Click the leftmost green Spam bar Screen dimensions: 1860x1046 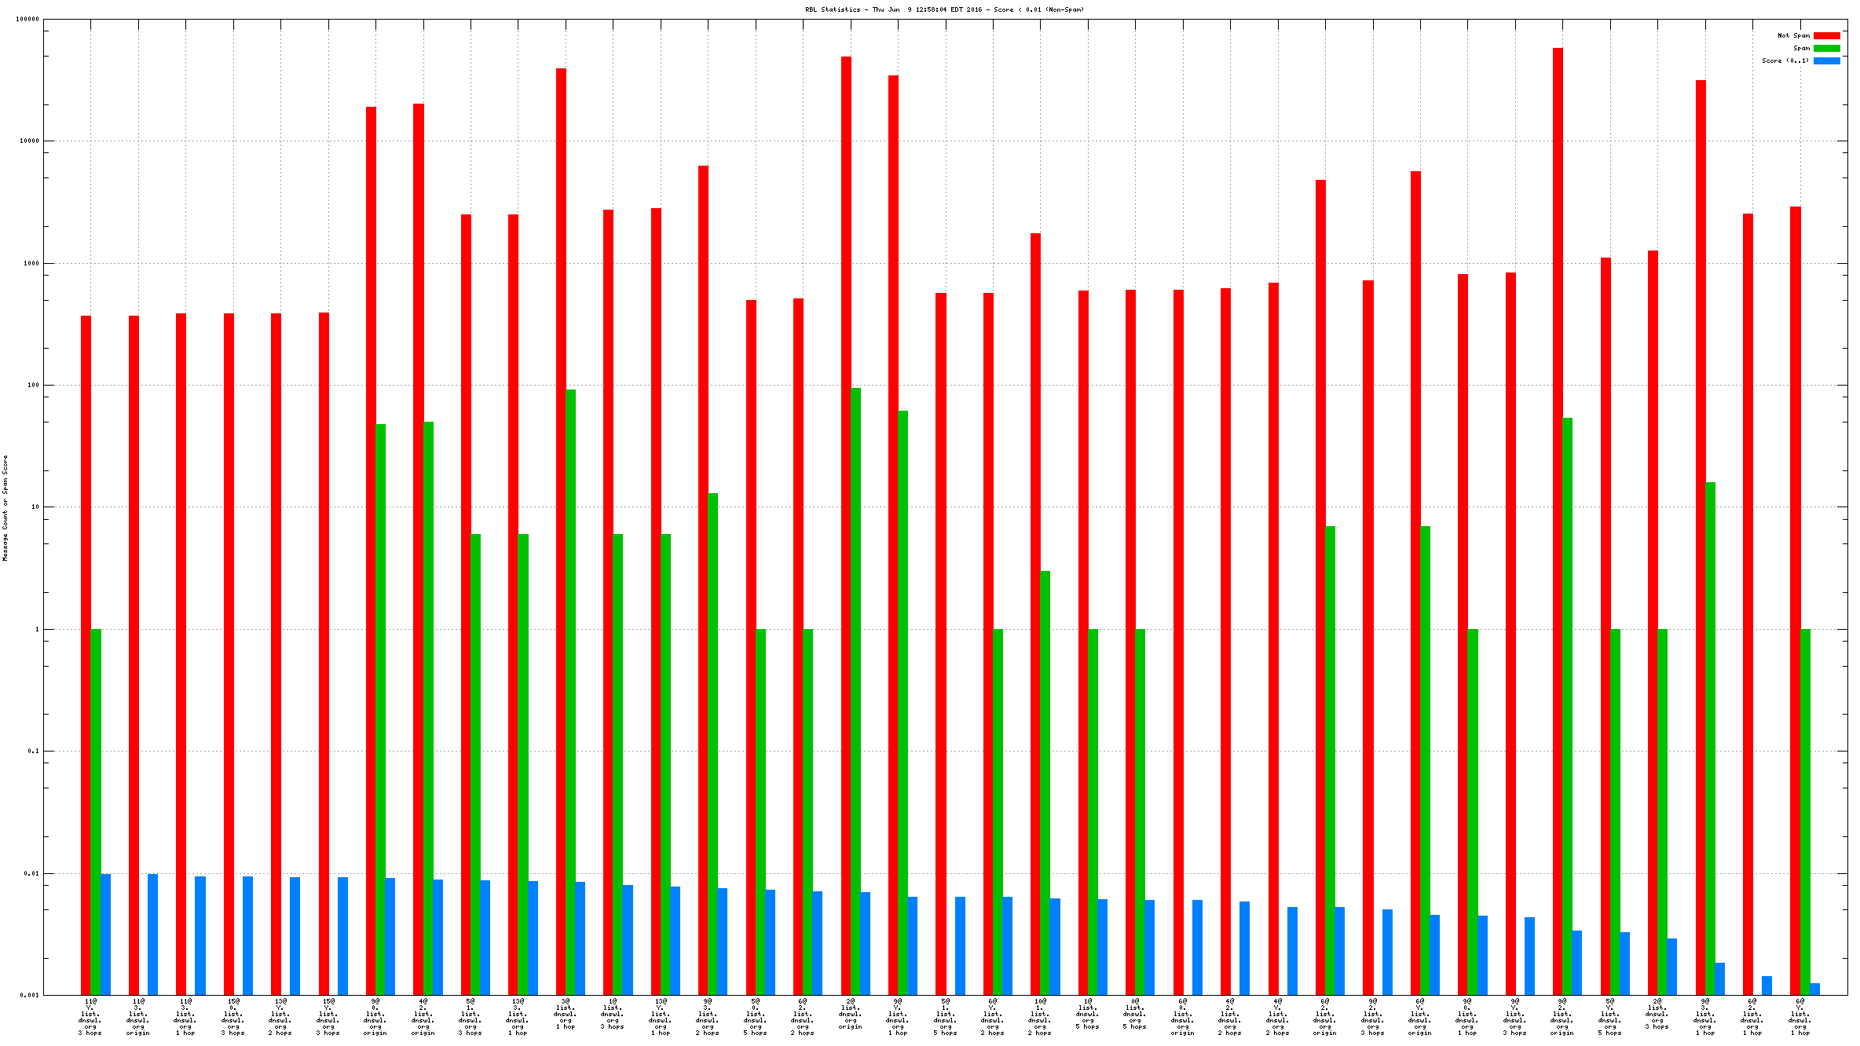(x=96, y=809)
